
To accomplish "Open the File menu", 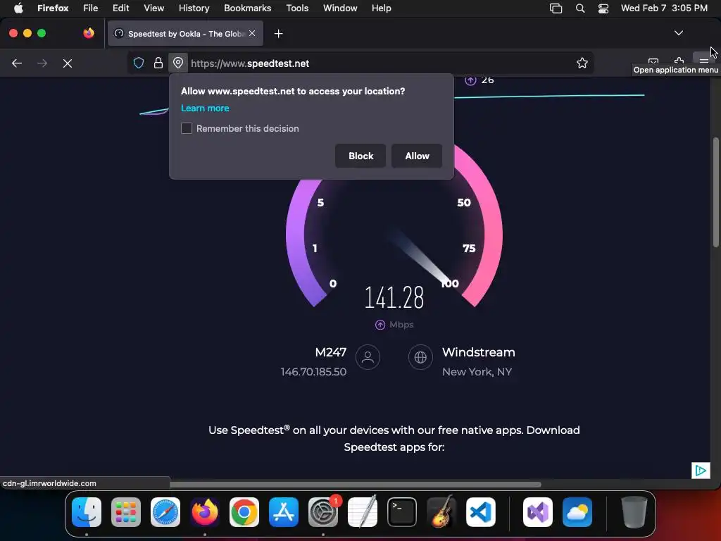I will click(91, 8).
